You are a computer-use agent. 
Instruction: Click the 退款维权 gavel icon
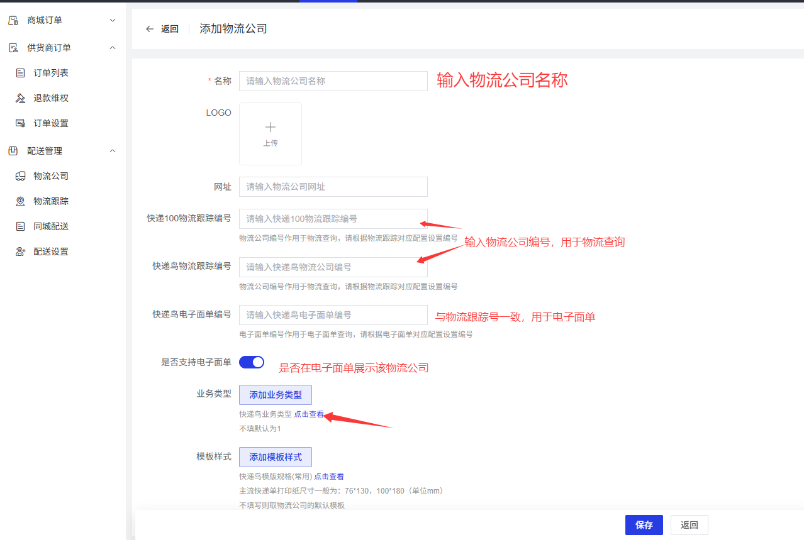coord(20,98)
